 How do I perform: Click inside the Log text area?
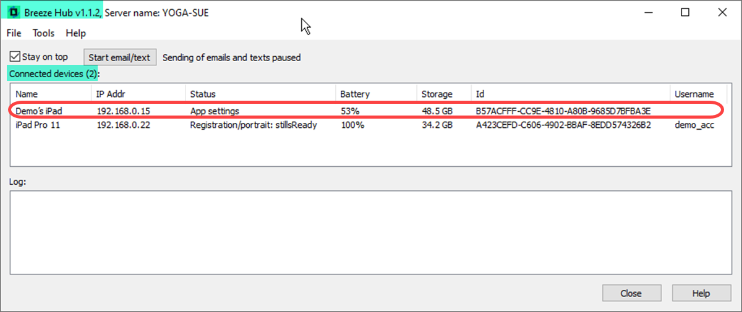pyautogui.click(x=371, y=232)
